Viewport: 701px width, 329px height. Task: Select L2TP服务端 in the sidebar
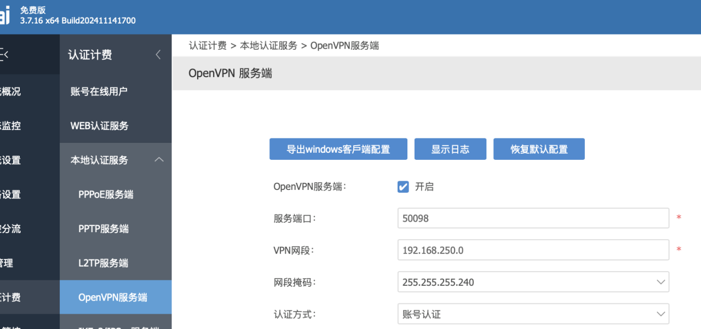click(x=103, y=263)
